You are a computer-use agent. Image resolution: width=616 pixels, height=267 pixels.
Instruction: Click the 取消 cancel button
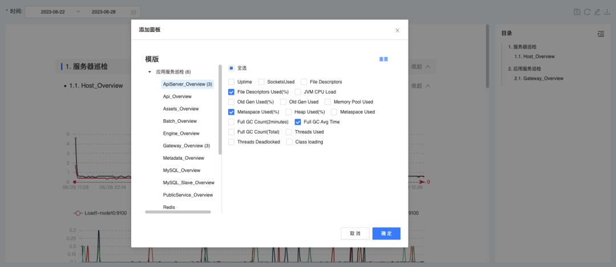tap(355, 233)
